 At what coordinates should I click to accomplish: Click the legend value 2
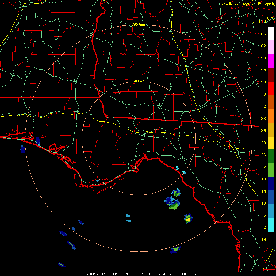tap(264, 228)
